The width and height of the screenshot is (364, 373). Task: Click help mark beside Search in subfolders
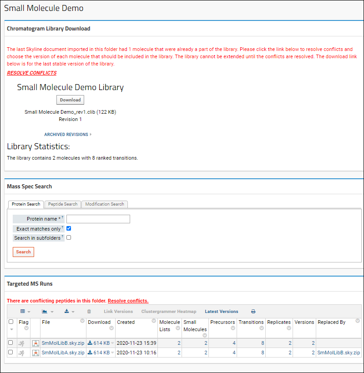coord(62,236)
